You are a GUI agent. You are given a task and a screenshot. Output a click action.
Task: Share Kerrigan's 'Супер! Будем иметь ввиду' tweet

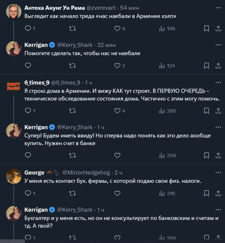pos(218,155)
